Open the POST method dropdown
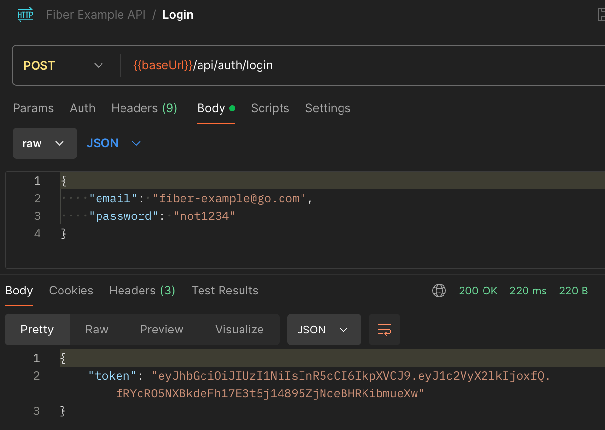The width and height of the screenshot is (605, 430). 63,65
